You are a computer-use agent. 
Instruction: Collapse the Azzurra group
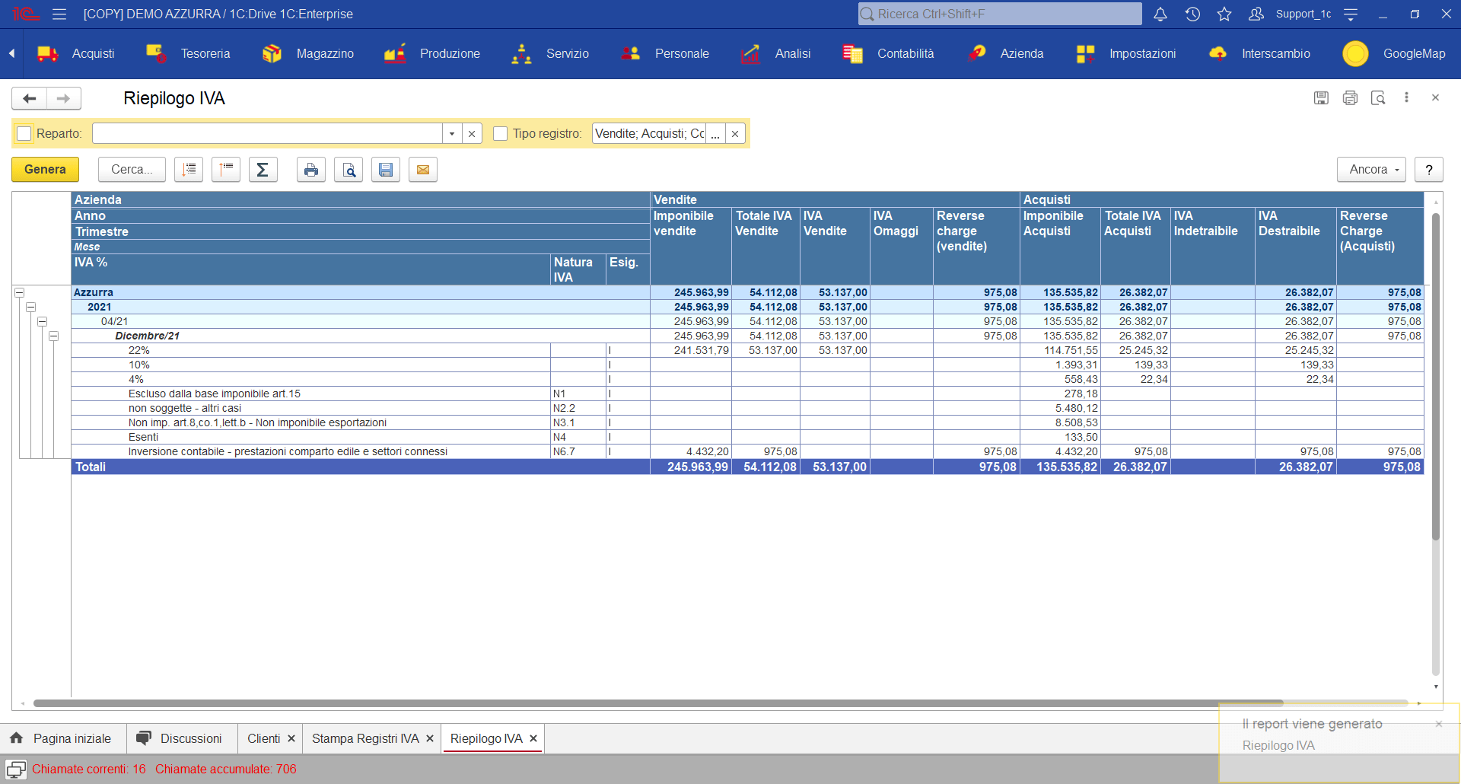[20, 292]
